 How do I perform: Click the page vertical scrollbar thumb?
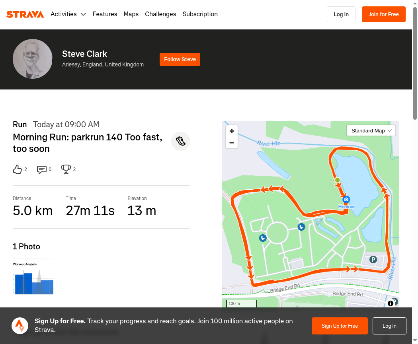pyautogui.click(x=415, y=63)
